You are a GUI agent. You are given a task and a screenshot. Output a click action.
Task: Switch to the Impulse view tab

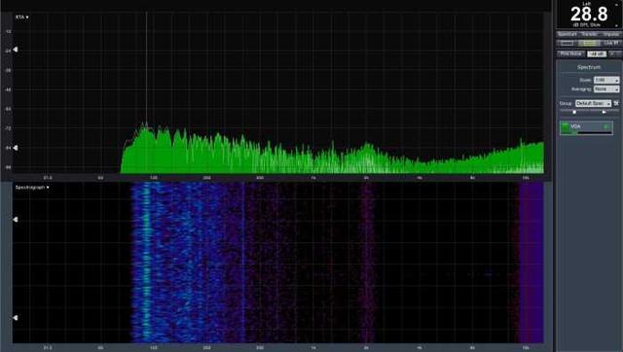[610, 34]
